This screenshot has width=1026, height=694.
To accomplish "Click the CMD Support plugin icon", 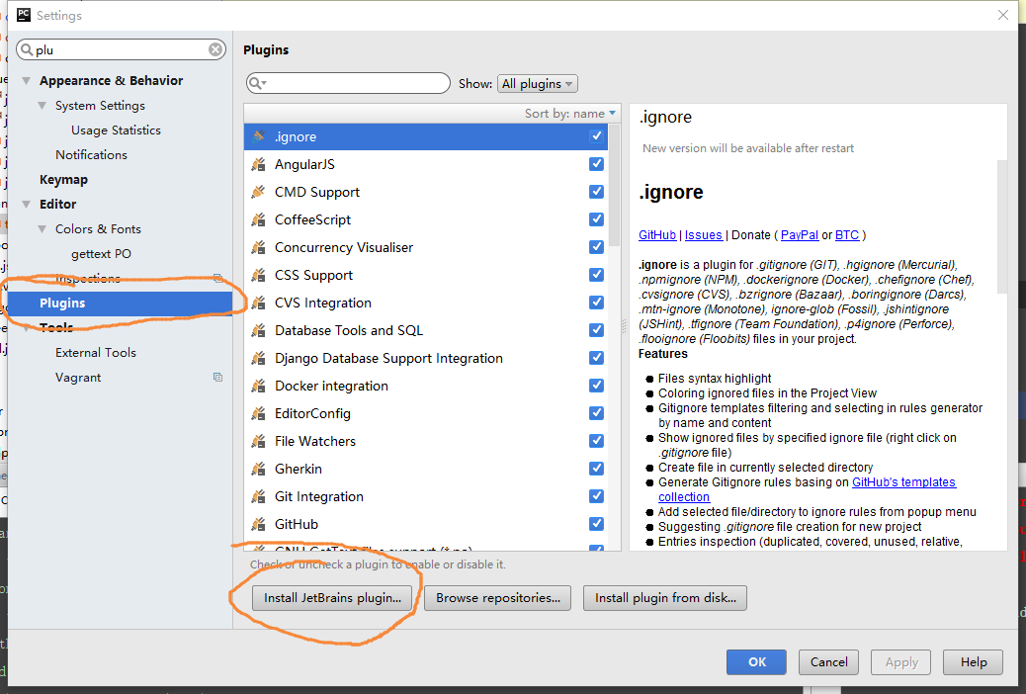I will (x=258, y=192).
